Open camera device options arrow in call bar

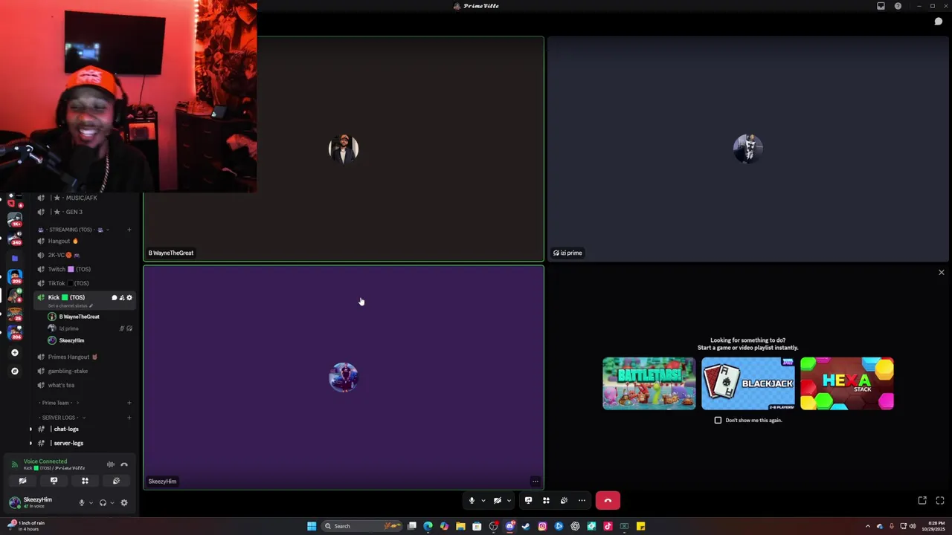click(509, 500)
